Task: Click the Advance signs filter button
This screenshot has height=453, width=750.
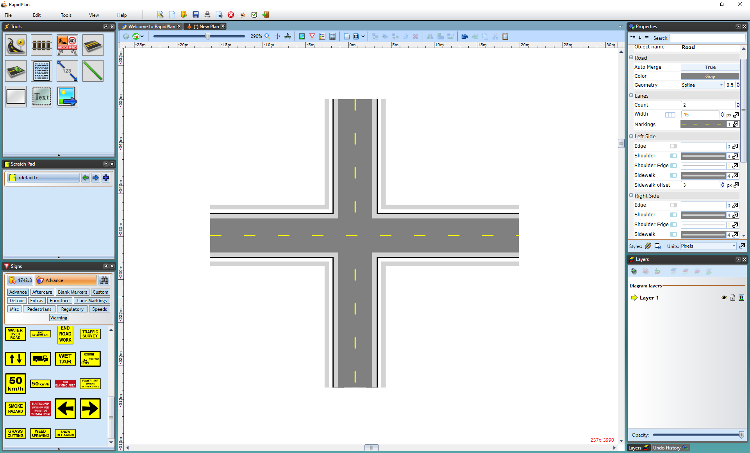Action: click(18, 291)
